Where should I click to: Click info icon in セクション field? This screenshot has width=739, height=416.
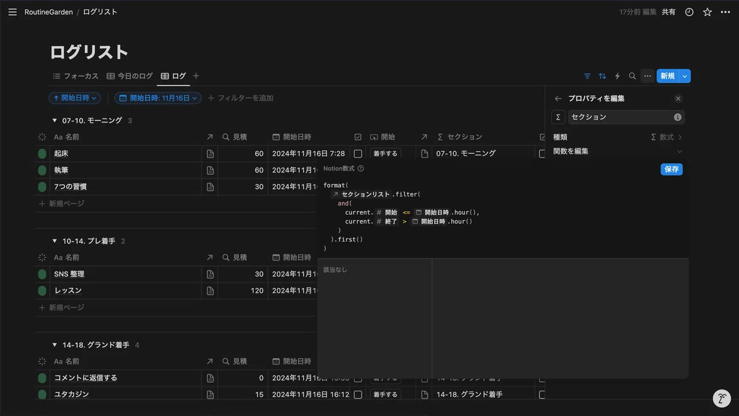point(677,117)
